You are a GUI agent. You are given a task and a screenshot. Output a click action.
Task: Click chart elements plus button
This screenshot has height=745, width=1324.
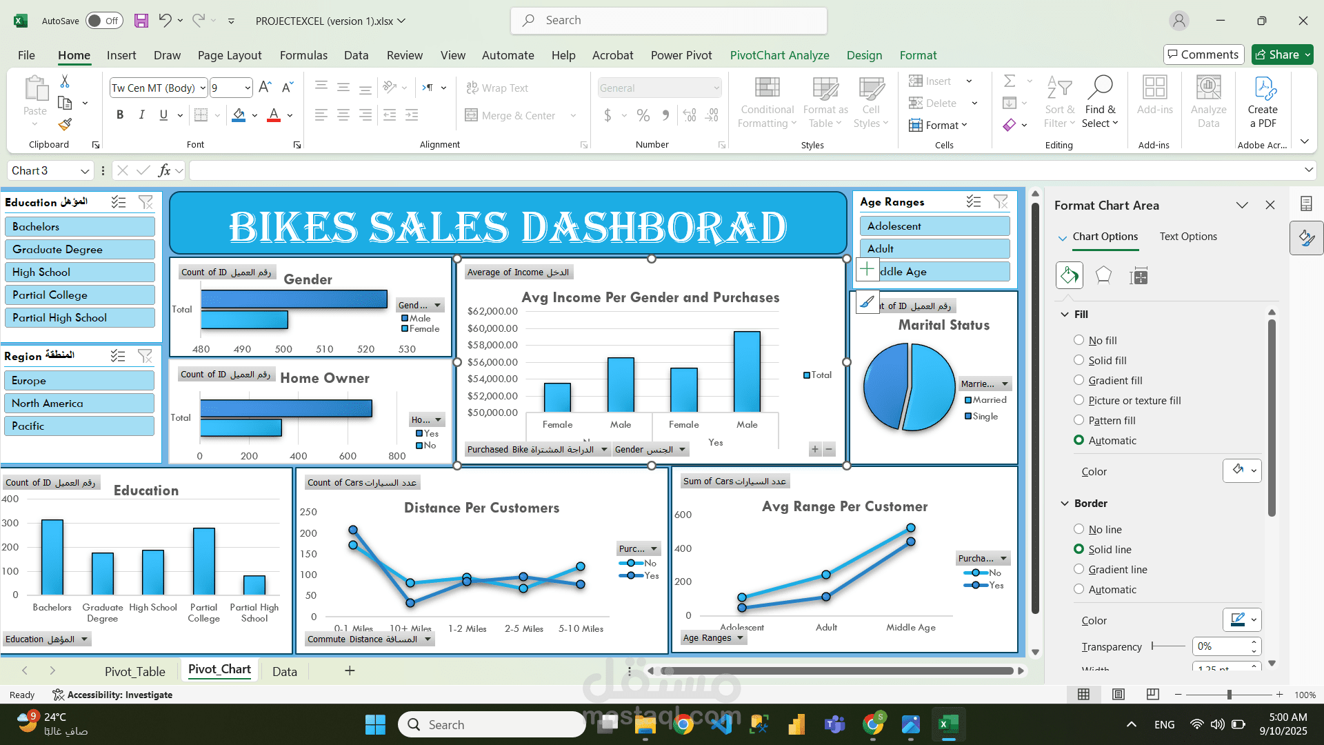pyautogui.click(x=867, y=269)
